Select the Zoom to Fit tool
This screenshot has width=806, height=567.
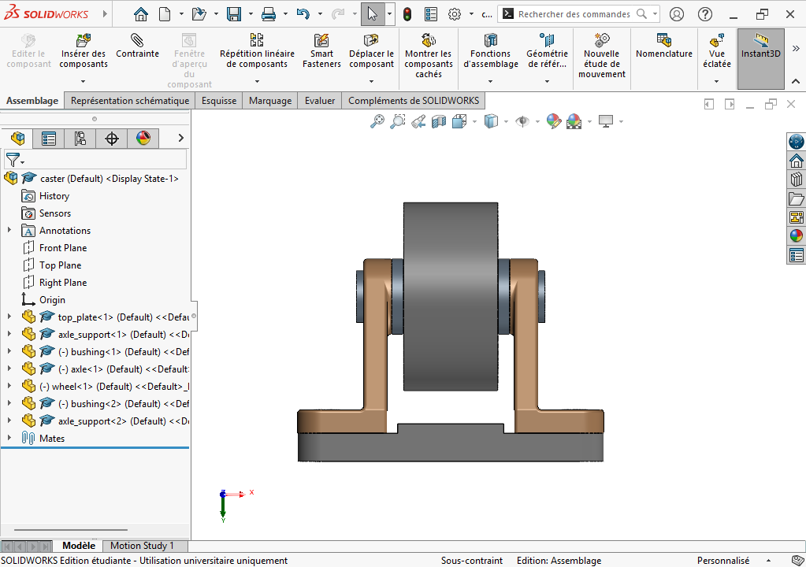click(x=377, y=122)
